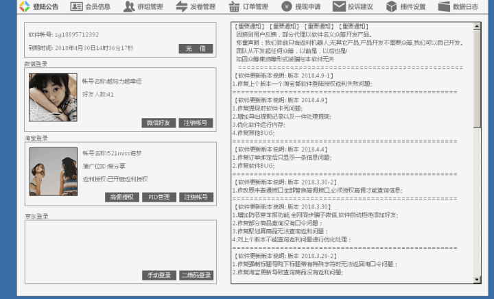Click the announcement scrollbar up arrow

(x=477, y=27)
